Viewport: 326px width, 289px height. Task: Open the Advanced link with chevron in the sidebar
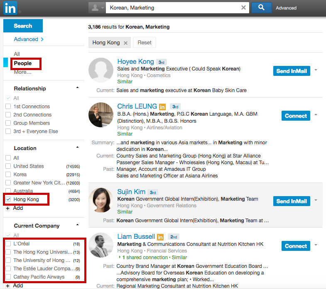coord(29,39)
